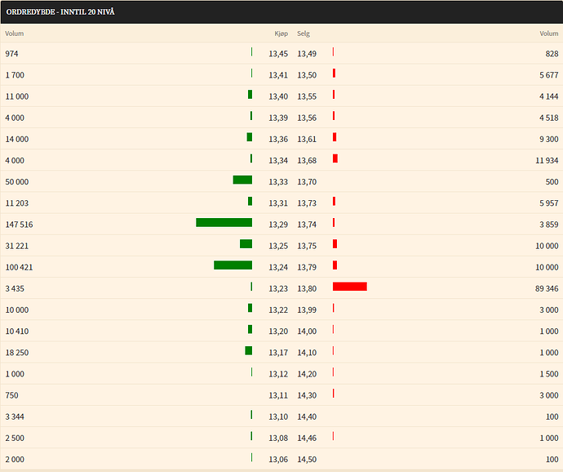Image resolution: width=563 pixels, height=472 pixels.
Task: Click the 'Ordredybde - inntil 20 nivå' header
Action: click(x=60, y=12)
